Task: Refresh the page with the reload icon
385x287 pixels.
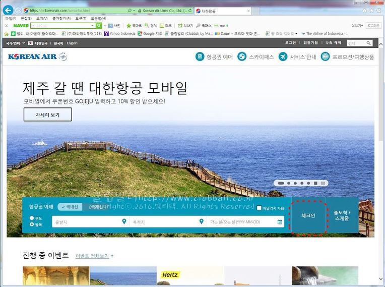Action: [x=190, y=11]
